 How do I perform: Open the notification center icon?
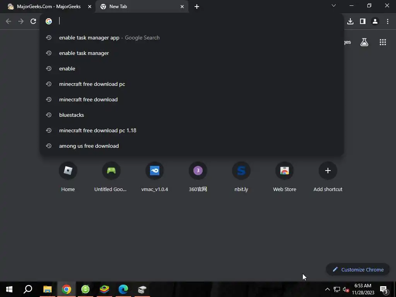click(384, 290)
